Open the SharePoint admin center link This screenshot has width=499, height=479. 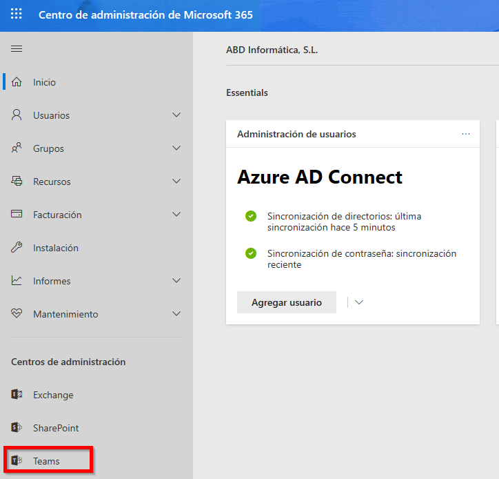(x=56, y=428)
